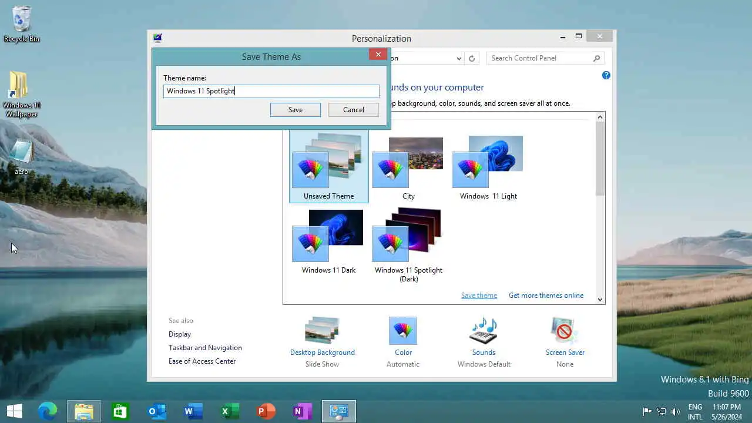This screenshot has width=752, height=423.
Task: Open File Explorer from taskbar
Action: 84,411
